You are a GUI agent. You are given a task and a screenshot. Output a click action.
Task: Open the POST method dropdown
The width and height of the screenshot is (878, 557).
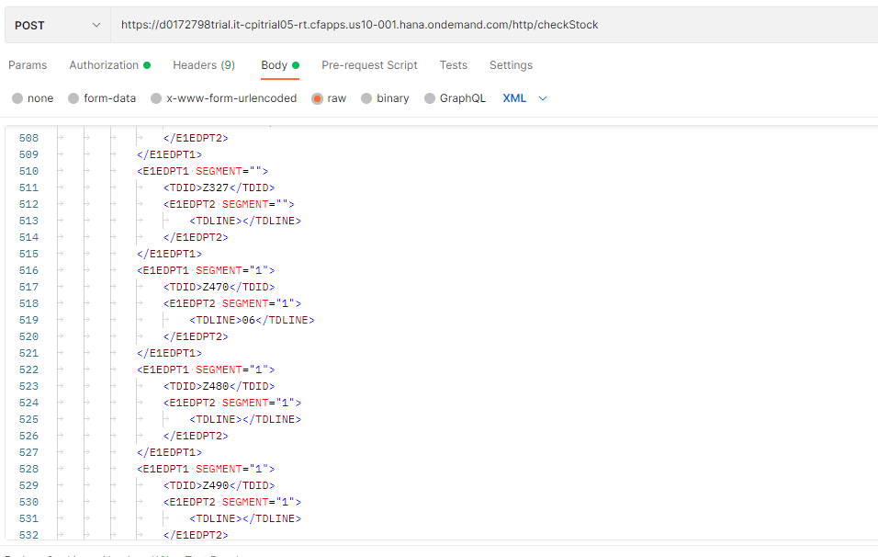[x=57, y=25]
